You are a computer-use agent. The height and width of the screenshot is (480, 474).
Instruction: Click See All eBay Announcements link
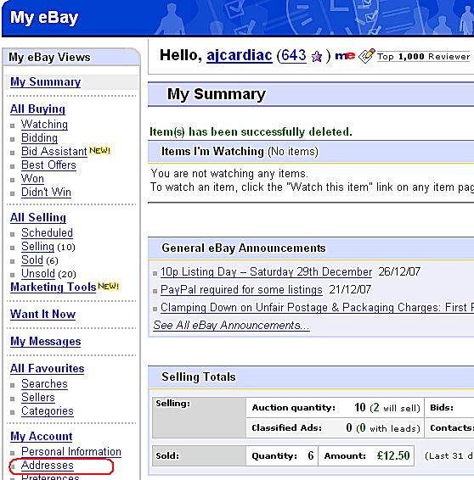point(231,326)
